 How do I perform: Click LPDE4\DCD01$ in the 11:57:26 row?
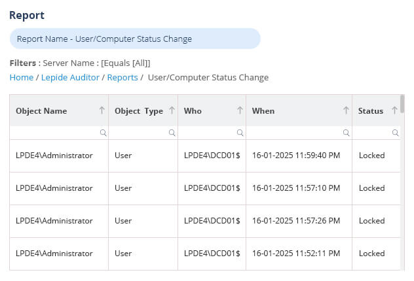click(212, 221)
